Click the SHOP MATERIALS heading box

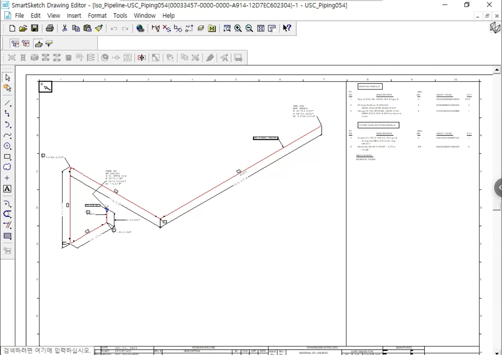pyautogui.click(x=370, y=87)
